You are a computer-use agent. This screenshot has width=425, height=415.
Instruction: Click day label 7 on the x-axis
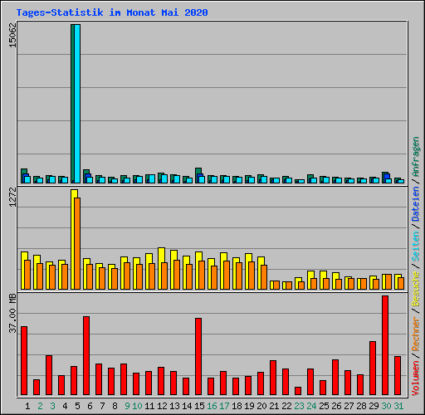pos(102,406)
